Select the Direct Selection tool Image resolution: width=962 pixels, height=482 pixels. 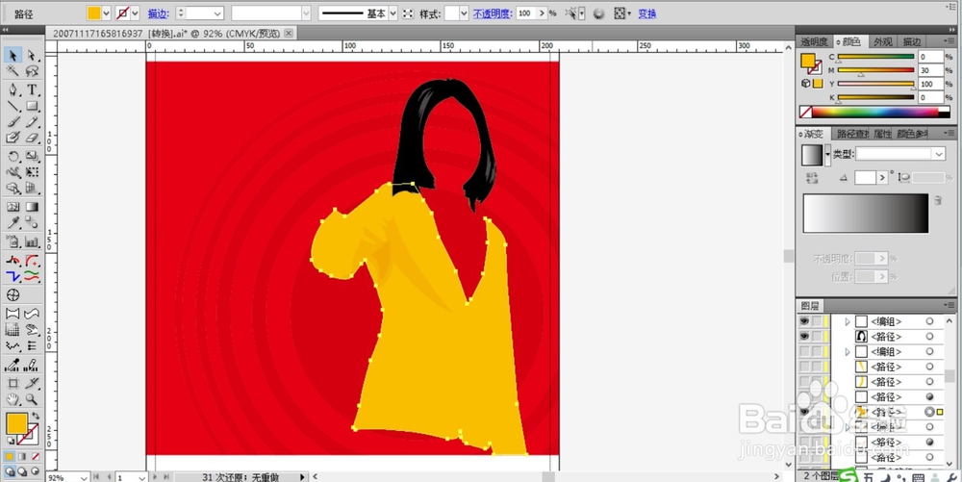[x=32, y=56]
